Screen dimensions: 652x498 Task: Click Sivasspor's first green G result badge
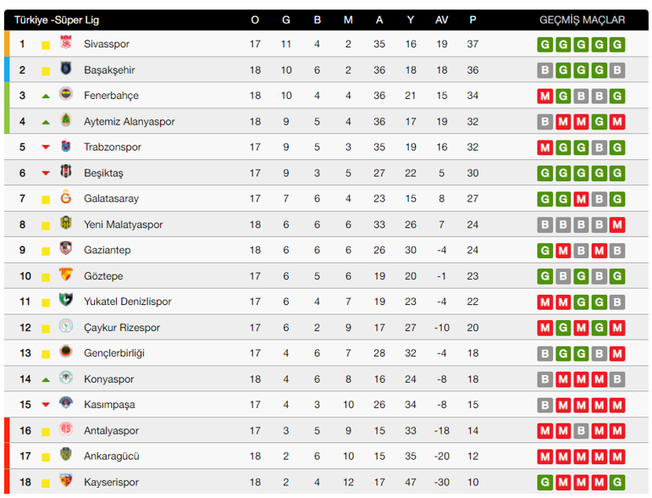coord(544,45)
